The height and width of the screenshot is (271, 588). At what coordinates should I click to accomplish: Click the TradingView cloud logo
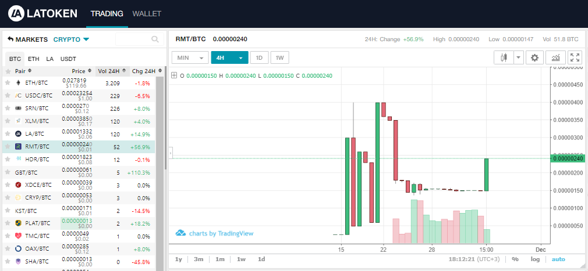pos(181,233)
